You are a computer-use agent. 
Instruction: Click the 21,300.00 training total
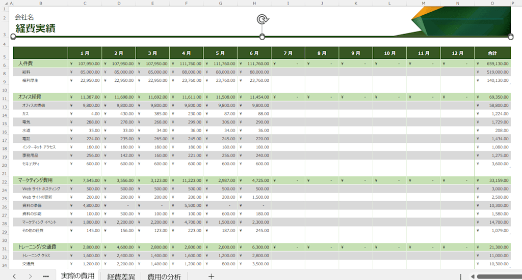tap(492, 247)
